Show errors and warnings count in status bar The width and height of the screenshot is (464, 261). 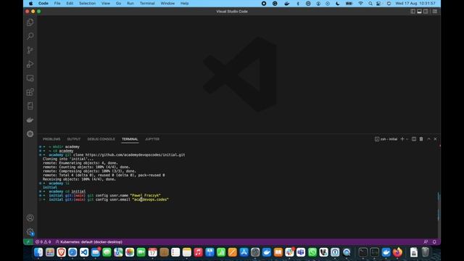tap(43, 241)
